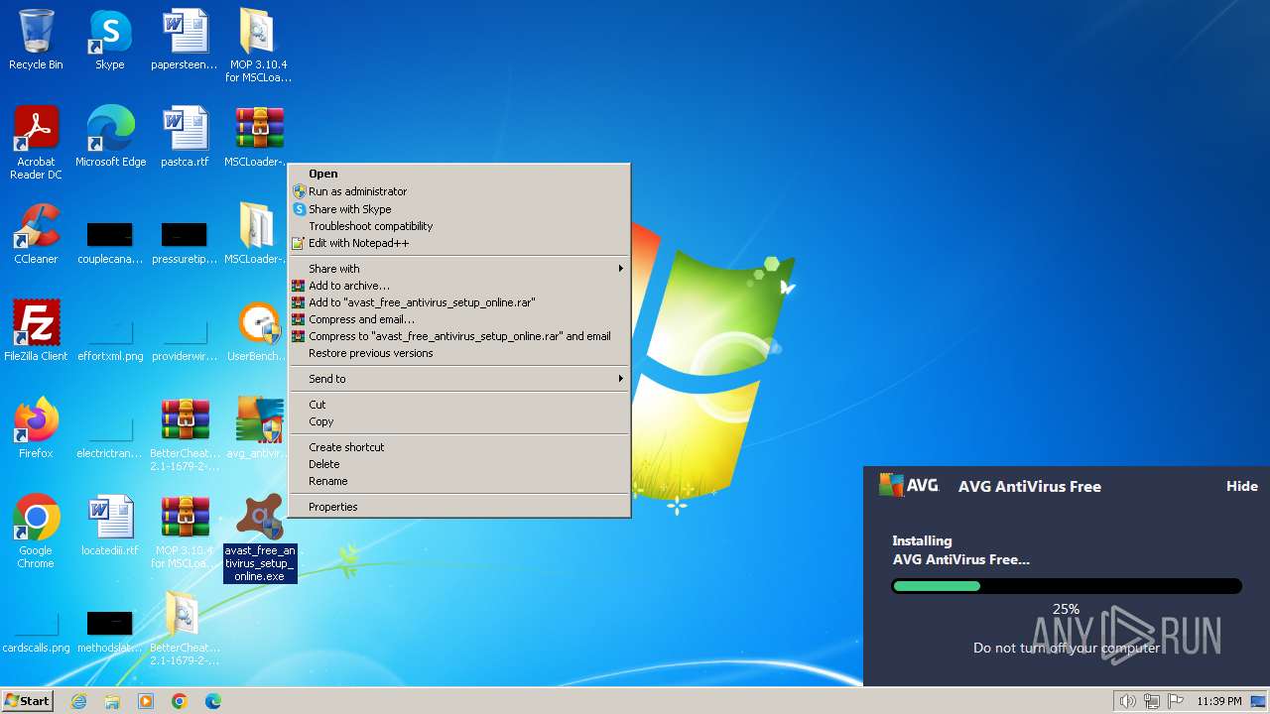Open Windows Explorer taskbar icon
Viewport: 1270px width, 714px height.
112,701
